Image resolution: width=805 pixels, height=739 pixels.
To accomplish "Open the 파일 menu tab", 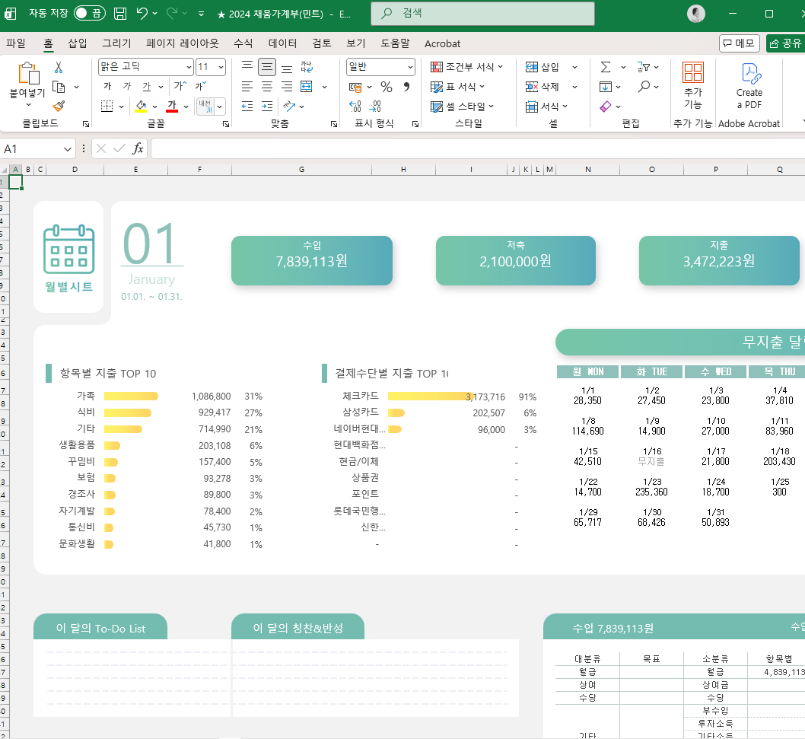I will pos(16,43).
